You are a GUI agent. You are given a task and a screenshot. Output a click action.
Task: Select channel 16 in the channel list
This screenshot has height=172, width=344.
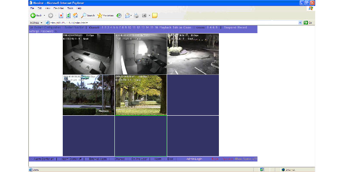pos(156,28)
